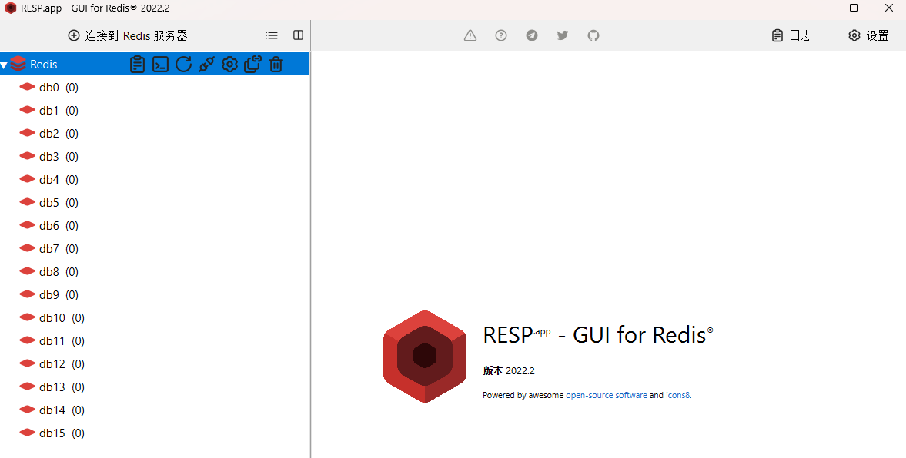Open the 日志 log button
906x458 pixels.
pyautogui.click(x=791, y=35)
